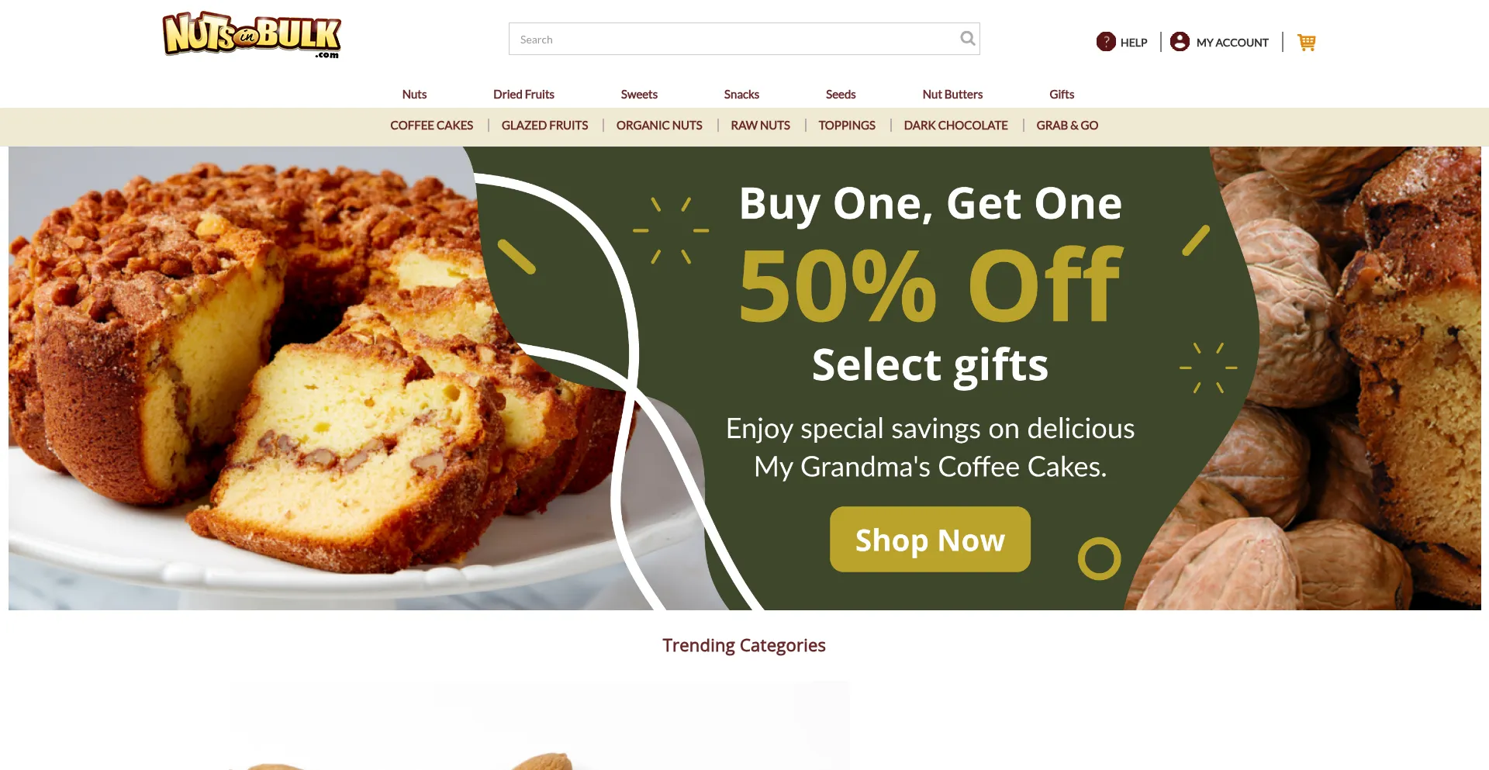The image size is (1489, 770).
Task: Go to the NutsinBulk.com logo home
Action: pos(252,35)
